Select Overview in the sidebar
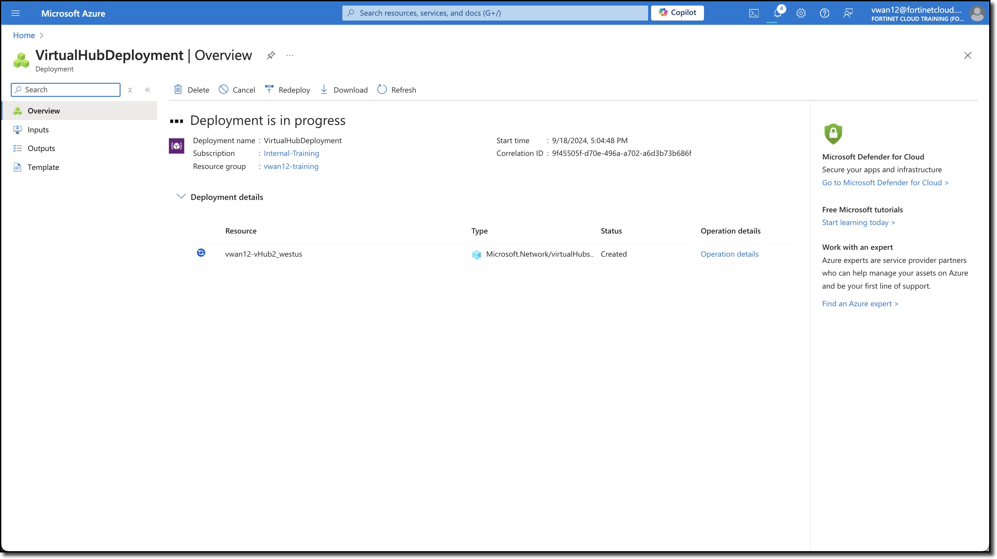This screenshot has height=559, width=997. 79,111
